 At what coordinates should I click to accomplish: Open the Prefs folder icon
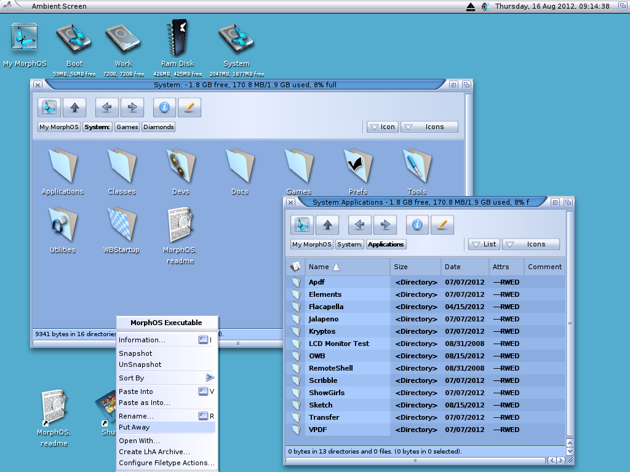[x=358, y=165]
